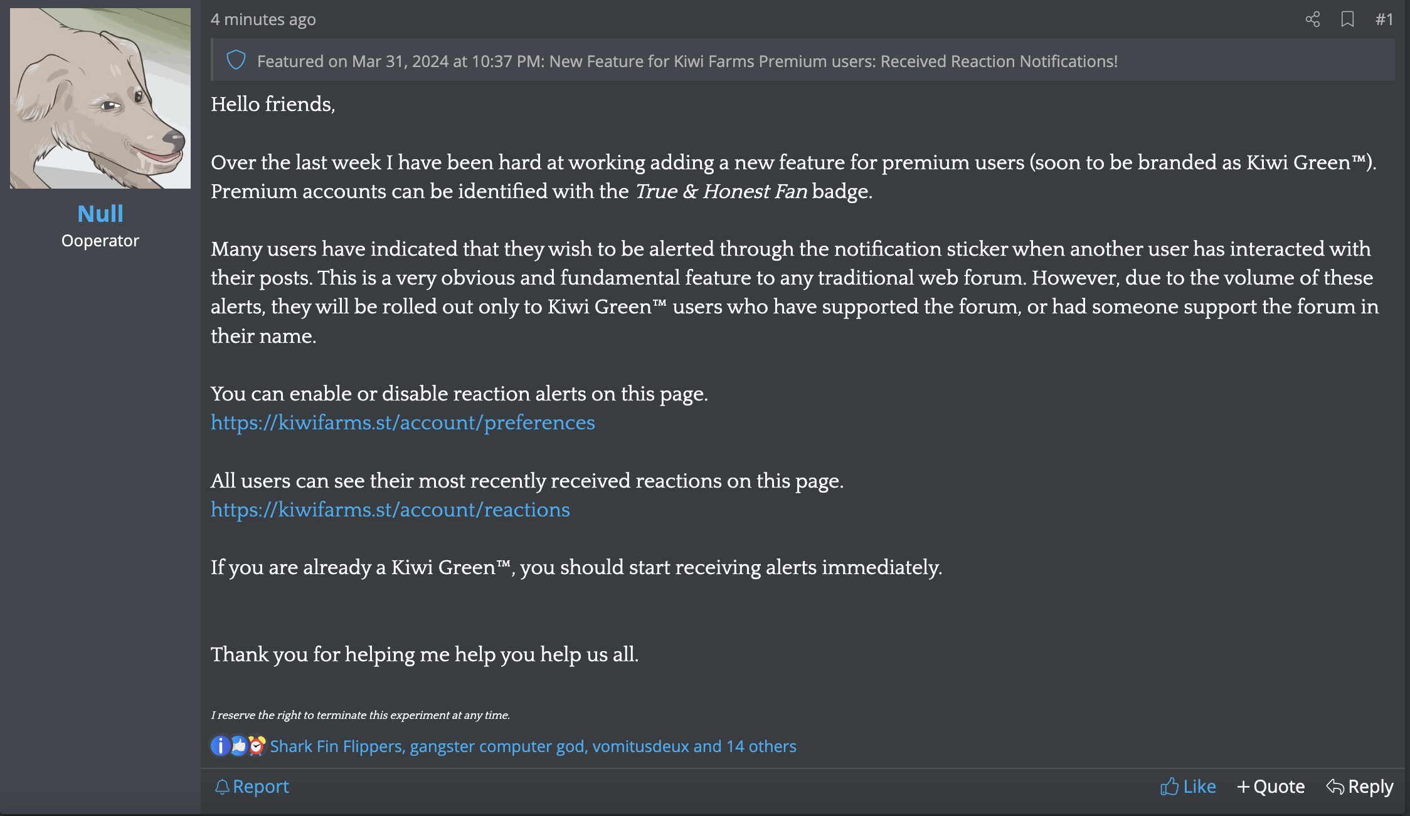Open the 4 minutes ago timestamp

tap(263, 19)
